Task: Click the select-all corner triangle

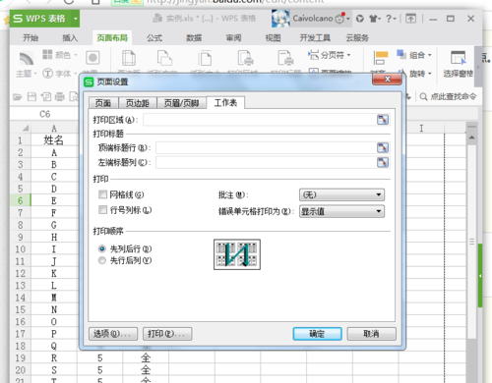Action: (25, 128)
